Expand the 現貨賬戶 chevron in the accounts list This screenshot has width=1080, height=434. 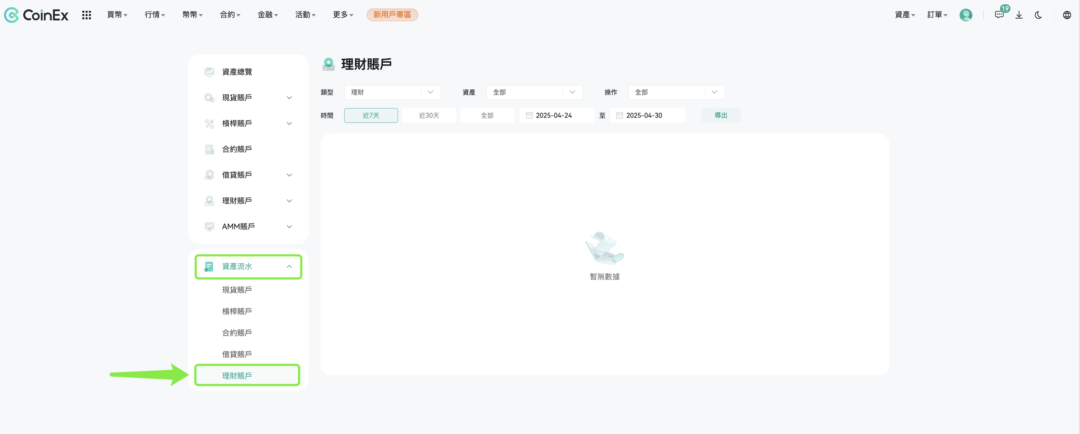tap(289, 98)
